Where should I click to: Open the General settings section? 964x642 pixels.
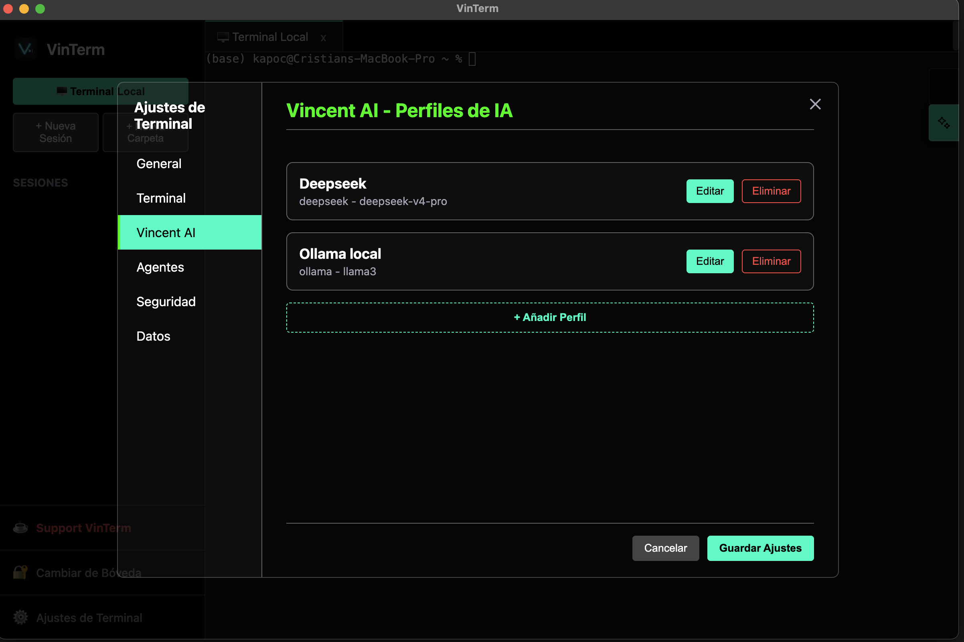point(189,164)
